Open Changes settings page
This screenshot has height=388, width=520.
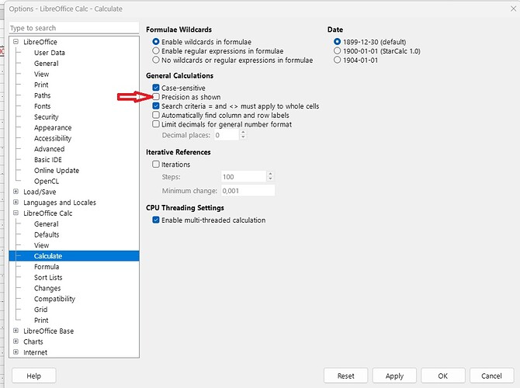click(x=47, y=288)
